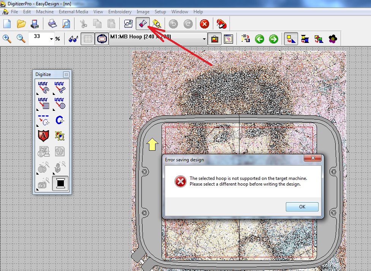Click the green left arrow icon
Screen dimensions: 371x271
click(x=260, y=39)
